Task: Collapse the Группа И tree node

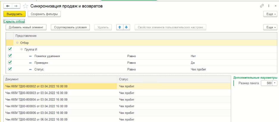Action: pyautogui.click(x=21, y=49)
